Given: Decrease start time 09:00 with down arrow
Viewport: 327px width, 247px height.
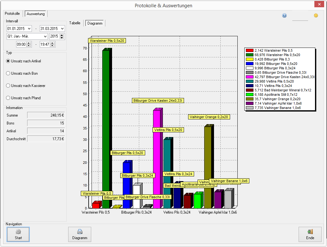Looking at the screenshot, I should (29, 46).
